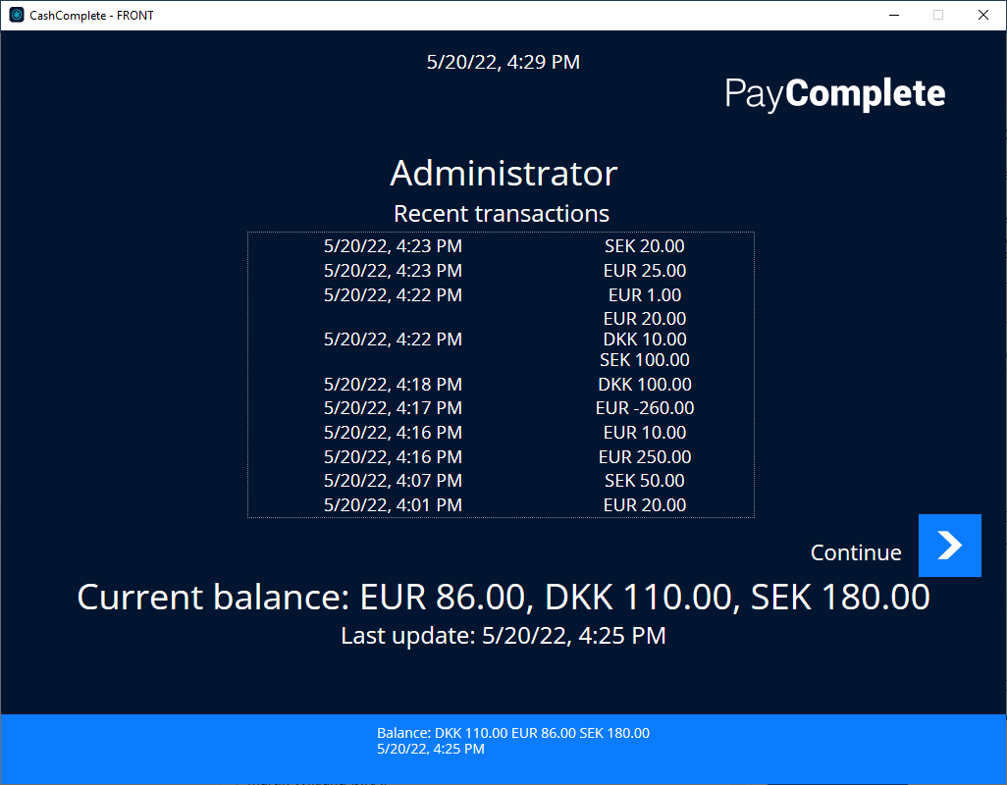This screenshot has width=1007, height=785.
Task: Click the Last update timestamp
Action: (503, 635)
